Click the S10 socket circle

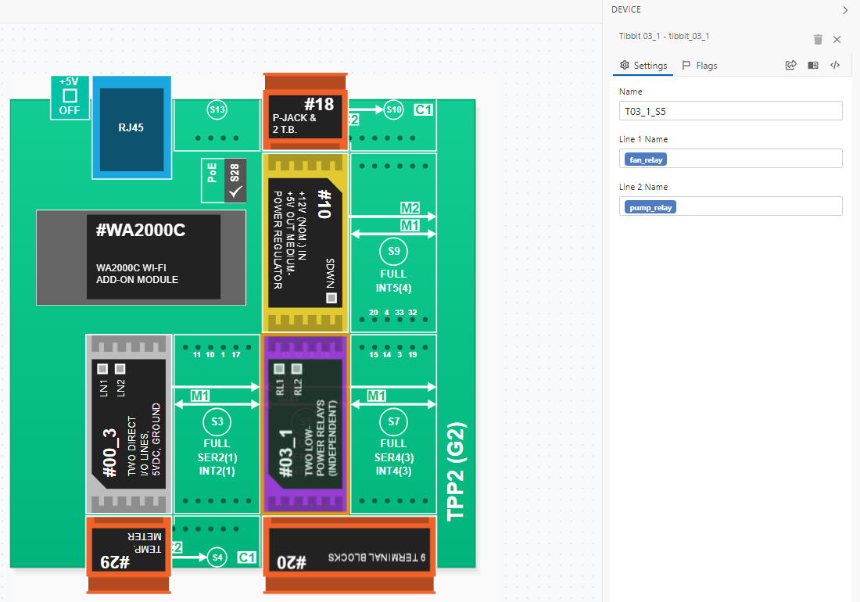tap(394, 109)
